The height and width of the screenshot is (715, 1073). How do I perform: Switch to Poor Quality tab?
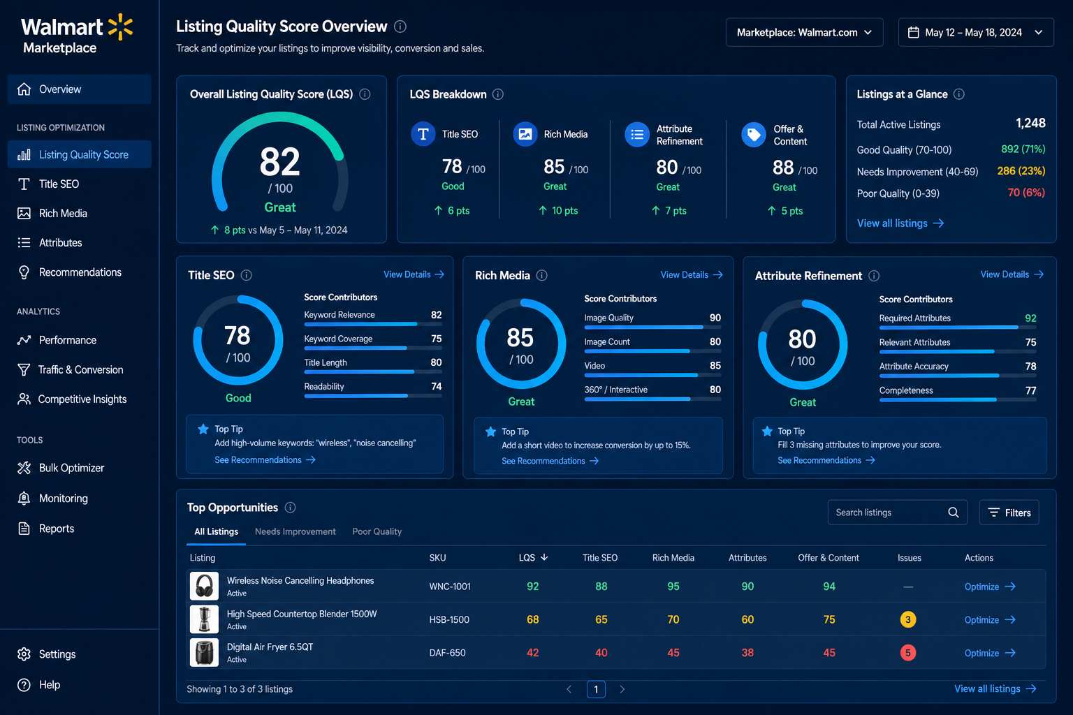(377, 532)
